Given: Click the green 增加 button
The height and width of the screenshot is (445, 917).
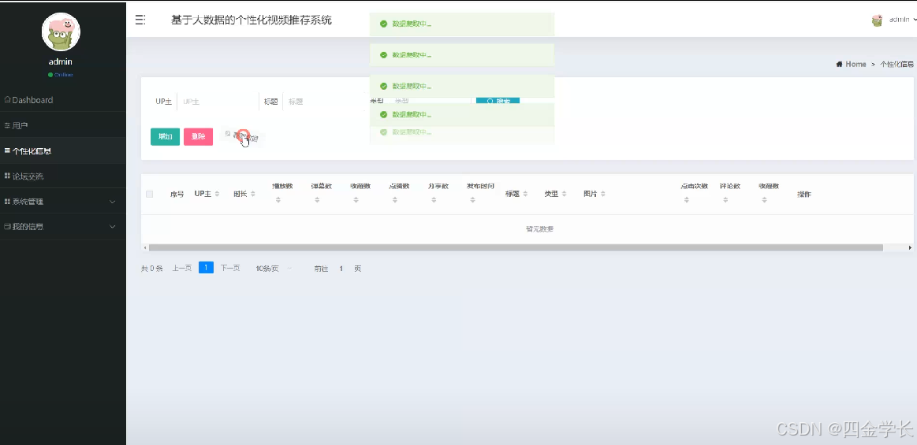Looking at the screenshot, I should coord(165,137).
